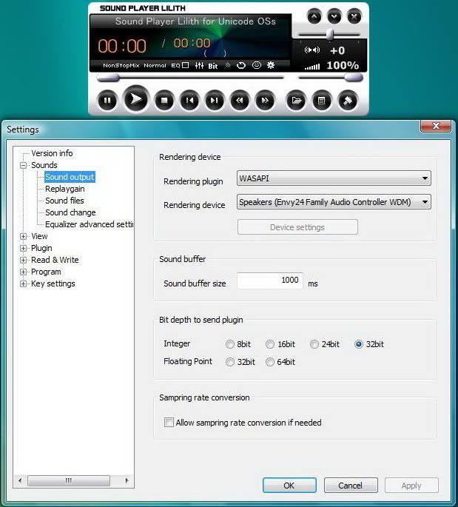This screenshot has width=458, height=507.
Task: Click the striped icon beside Bit
Action: 228,66
